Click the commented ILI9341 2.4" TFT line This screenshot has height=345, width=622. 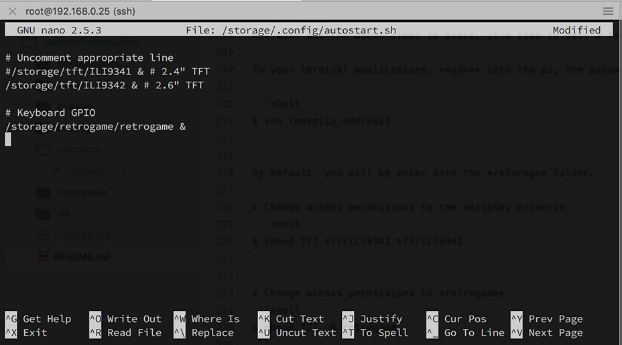coord(107,72)
